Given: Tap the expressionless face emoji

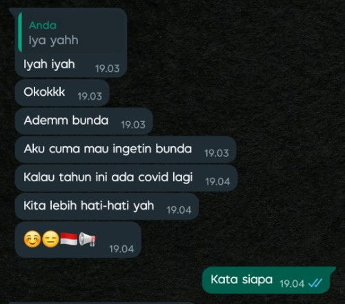Looking at the screenshot, I should (50, 239).
